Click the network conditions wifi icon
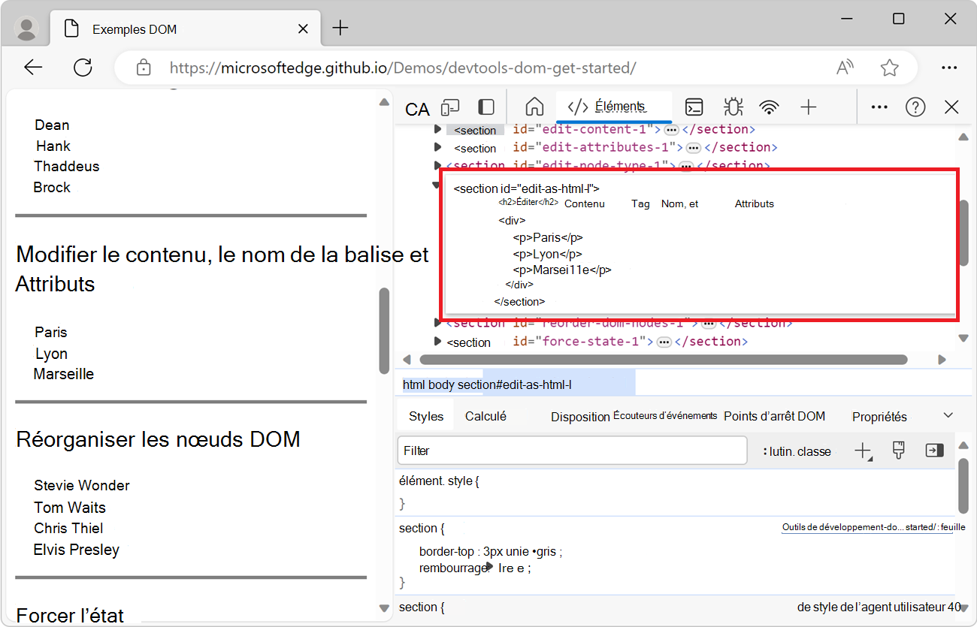Image resolution: width=977 pixels, height=627 pixels. tap(769, 107)
